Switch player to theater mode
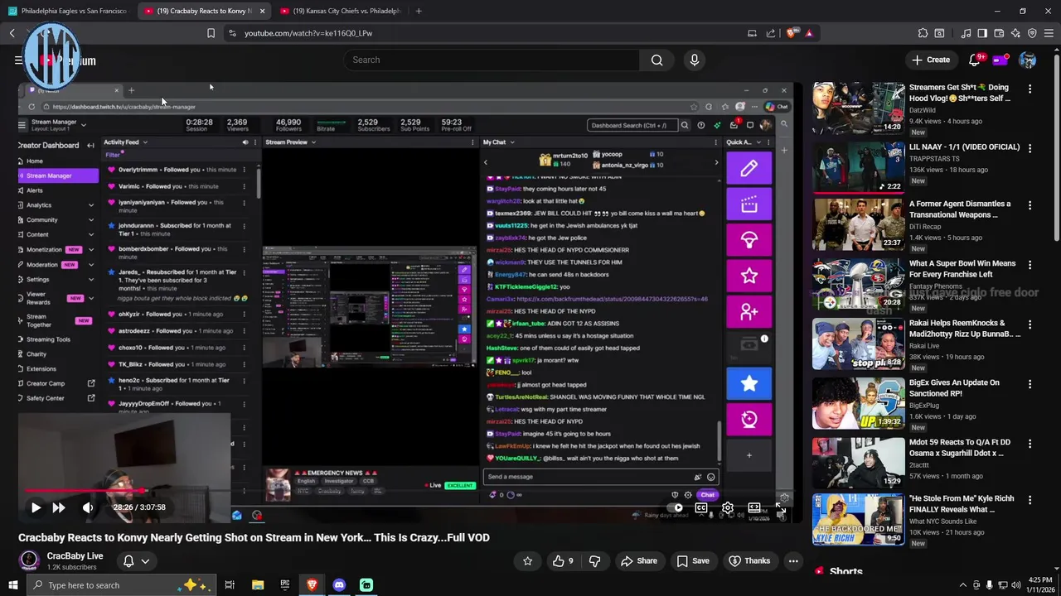 tap(754, 507)
